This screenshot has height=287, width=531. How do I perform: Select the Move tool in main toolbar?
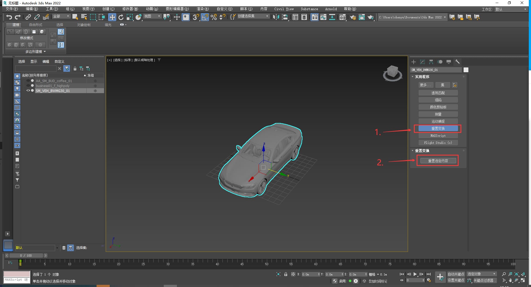112,17
